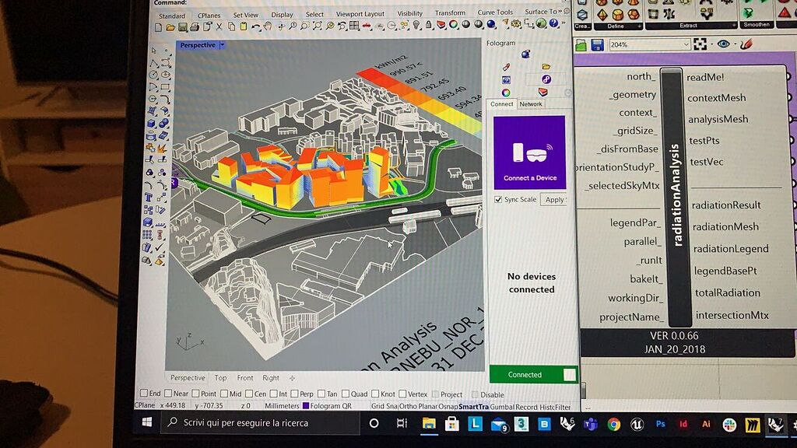Switch to the Network tab in Fologram
Image resolution: width=797 pixels, height=448 pixels.
531,104
